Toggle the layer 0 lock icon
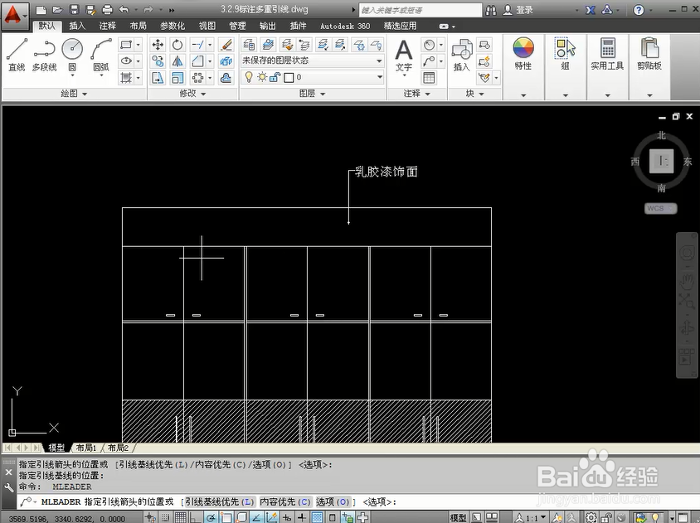This screenshot has width=700, height=523. 275,78
